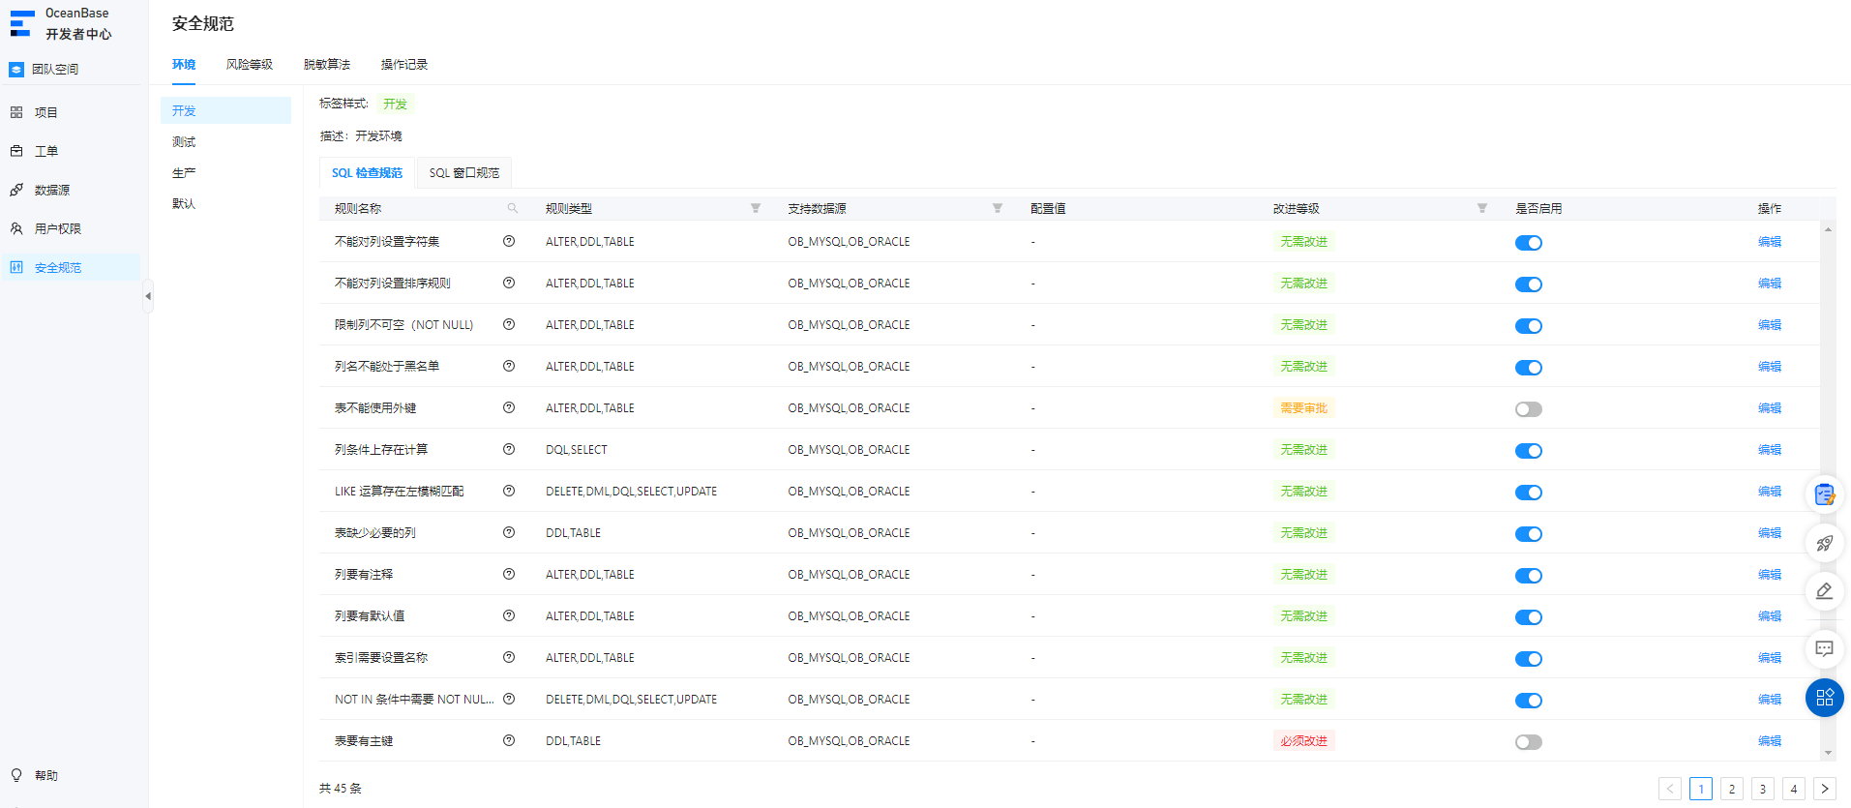Switch to the SQL 窗口规范 tab
Screen dimensions: 1851x808
tap(464, 173)
